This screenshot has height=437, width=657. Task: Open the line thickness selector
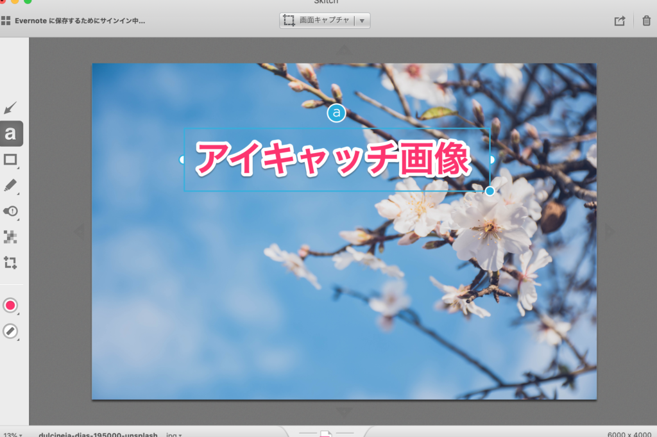coord(10,331)
